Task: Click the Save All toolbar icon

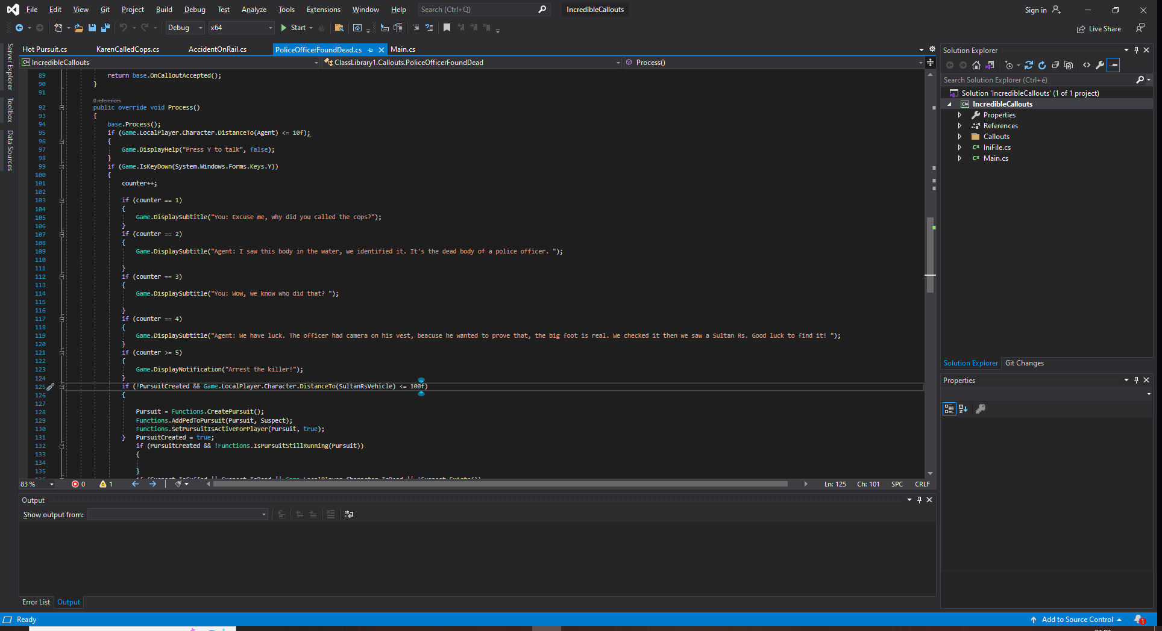Action: (x=105, y=28)
